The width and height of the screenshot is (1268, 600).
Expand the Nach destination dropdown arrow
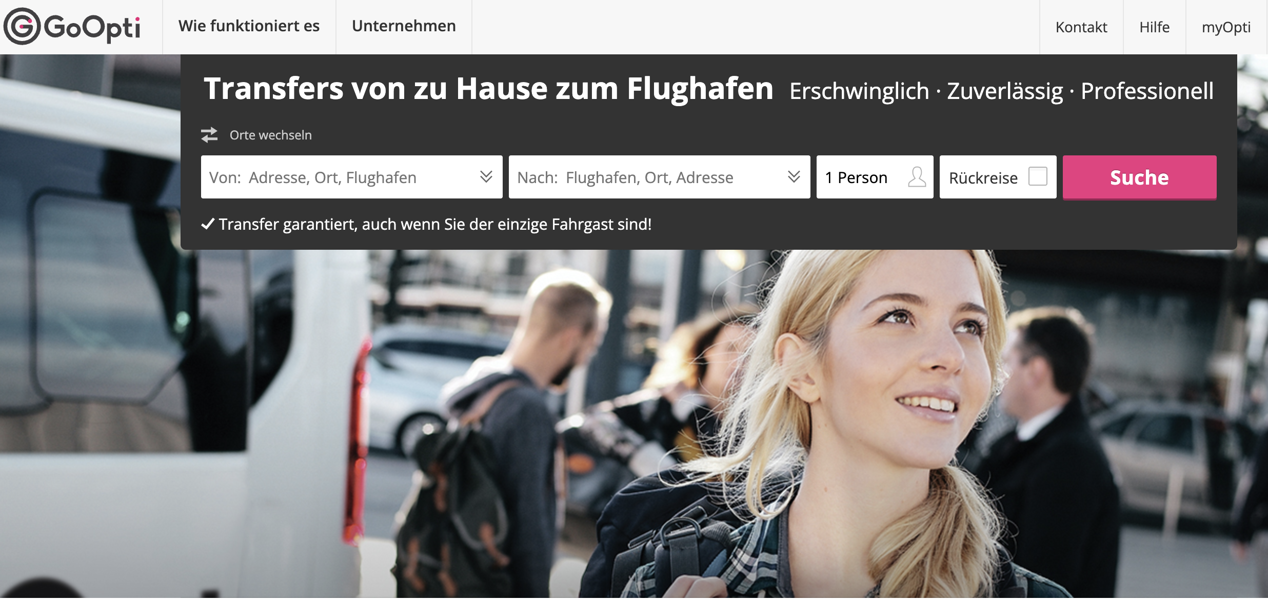(794, 177)
